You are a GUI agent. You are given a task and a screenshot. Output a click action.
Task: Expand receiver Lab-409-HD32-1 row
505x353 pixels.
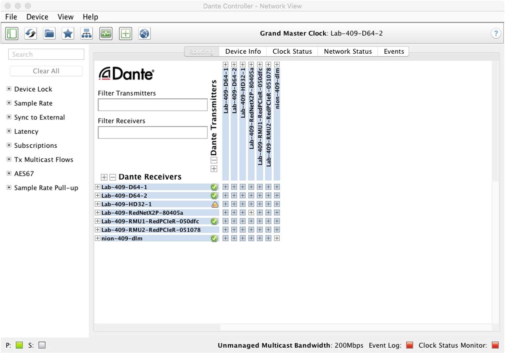coord(97,204)
